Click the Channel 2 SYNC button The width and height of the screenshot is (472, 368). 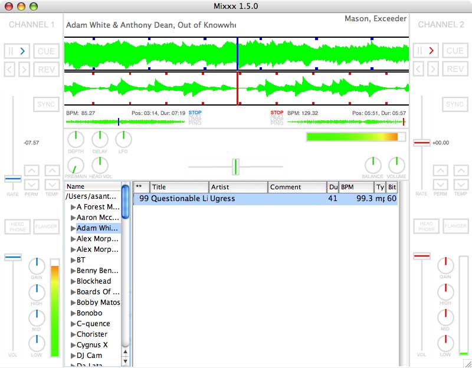455,104
